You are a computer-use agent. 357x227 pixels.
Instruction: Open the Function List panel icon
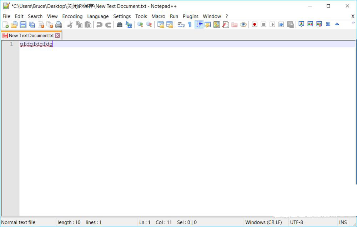[226, 25]
